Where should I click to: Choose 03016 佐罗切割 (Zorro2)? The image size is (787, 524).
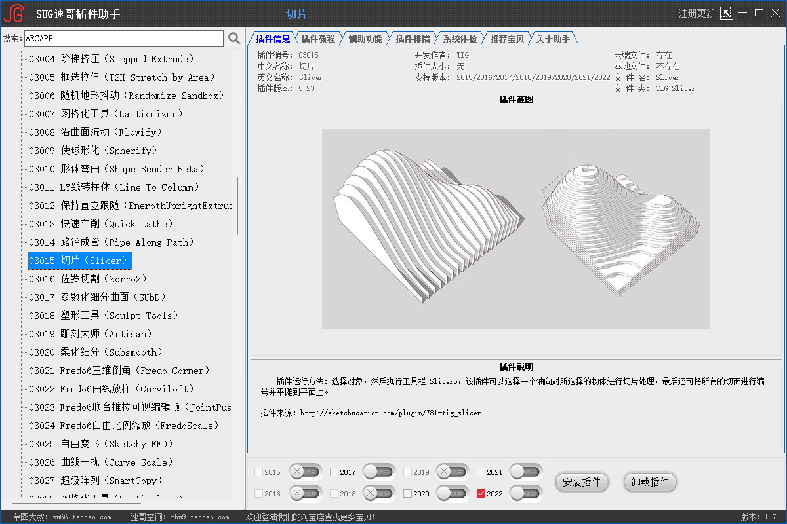pyautogui.click(x=88, y=279)
